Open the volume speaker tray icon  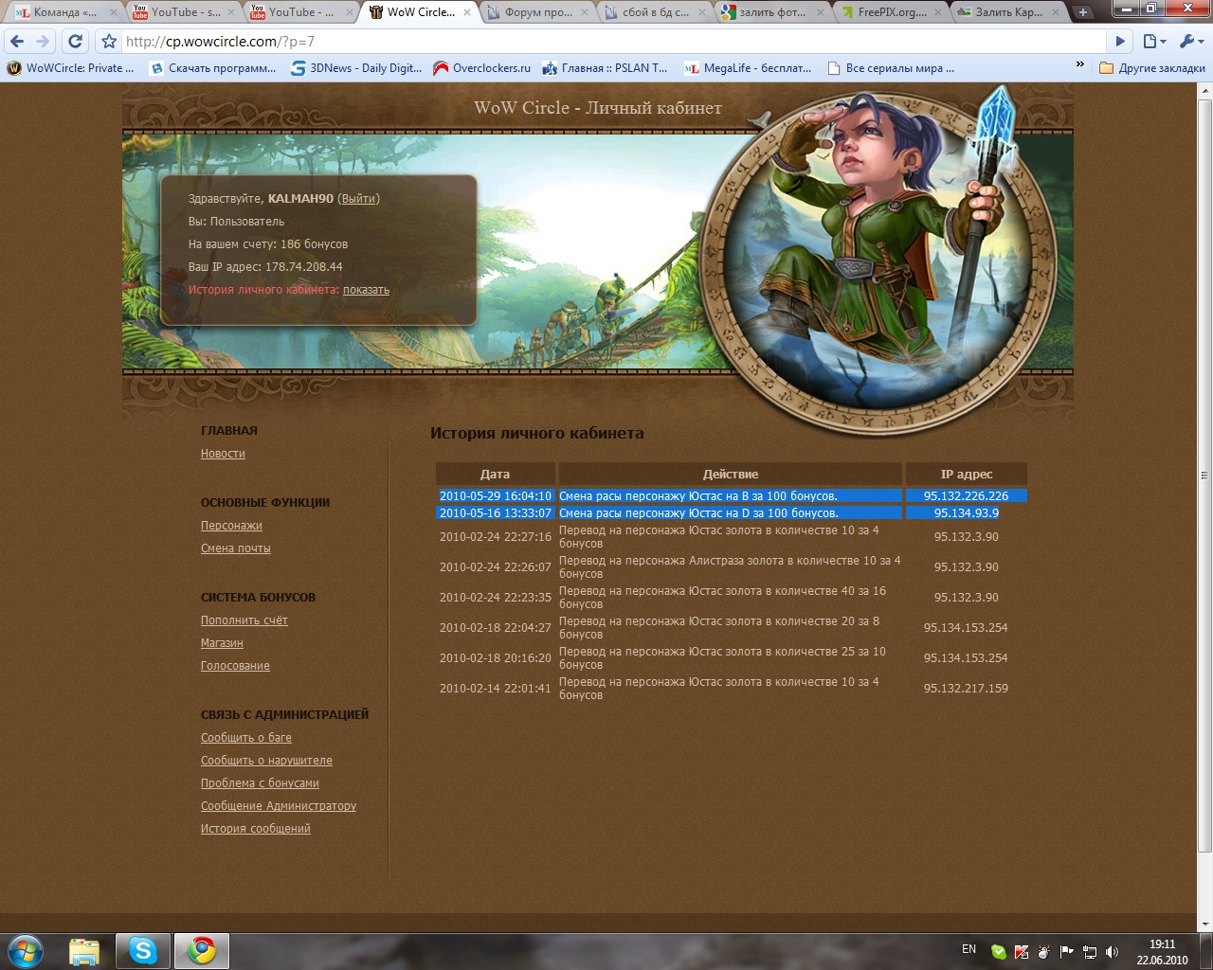coord(1113,952)
